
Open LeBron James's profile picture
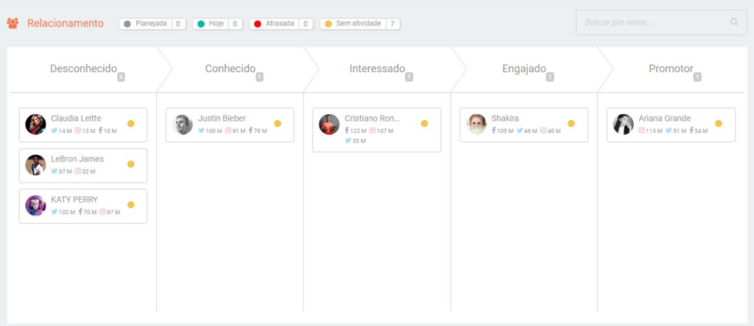35,165
